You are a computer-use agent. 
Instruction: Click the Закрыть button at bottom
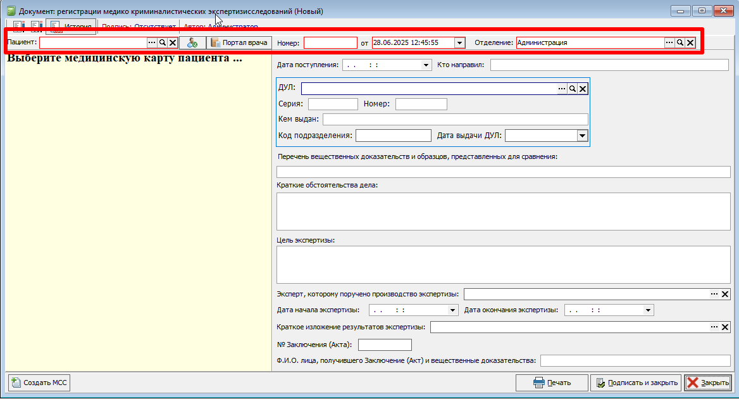tap(708, 383)
